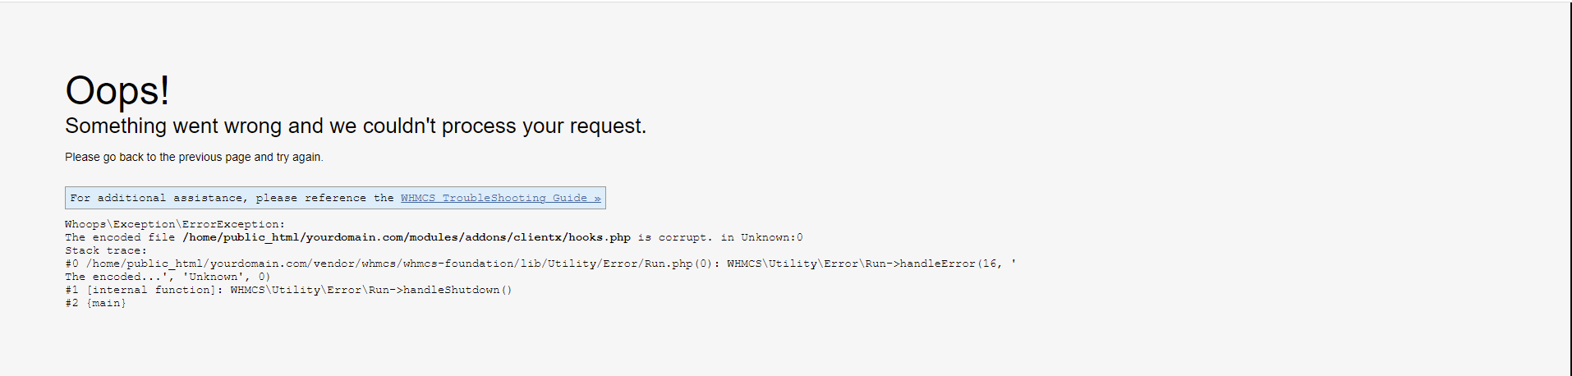Click the "Stack trace:" label
The height and width of the screenshot is (376, 1572).
click(x=106, y=250)
